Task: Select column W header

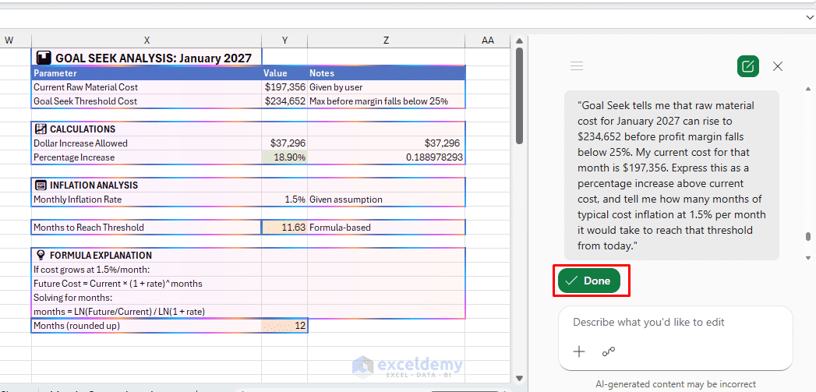Action: (x=9, y=40)
